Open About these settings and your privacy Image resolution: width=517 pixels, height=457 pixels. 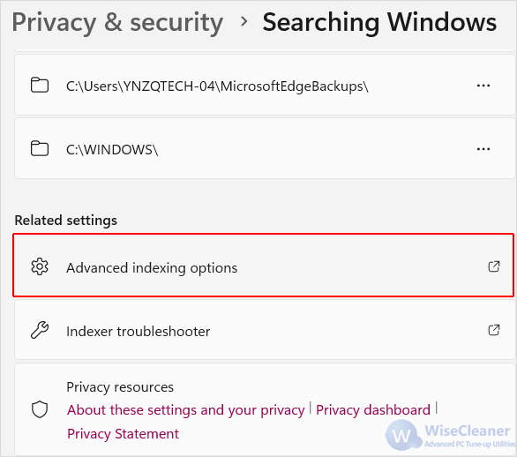coord(185,410)
